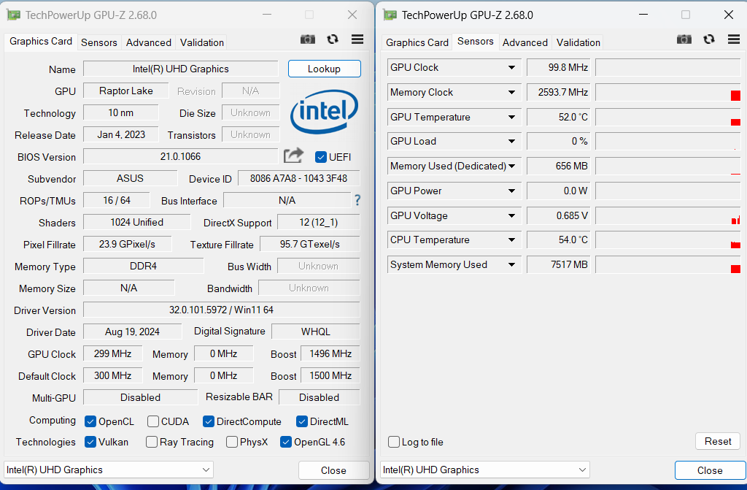747x490 pixels.
Task: Click the CPU Temperature value 54.0 °C
Action: click(558, 240)
